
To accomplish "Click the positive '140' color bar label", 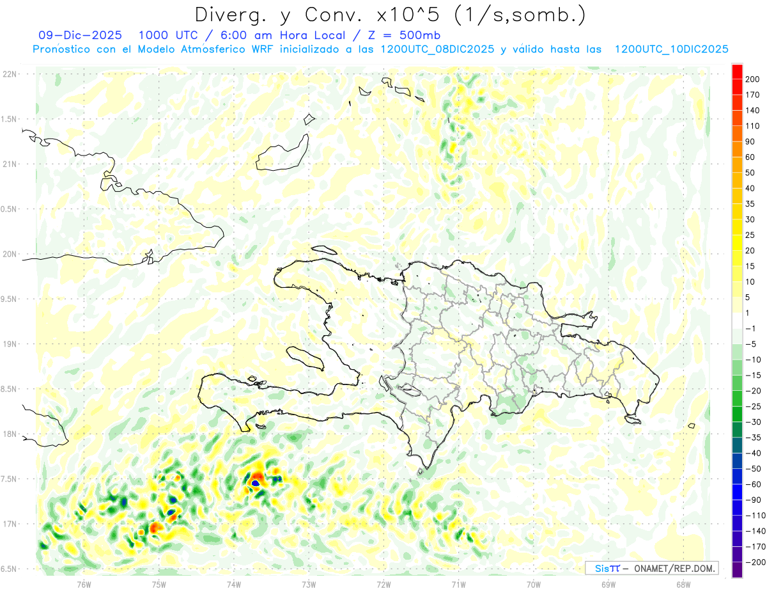I will click(x=752, y=110).
